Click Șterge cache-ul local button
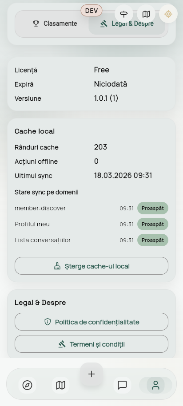This screenshot has width=183, height=406. 91,266
